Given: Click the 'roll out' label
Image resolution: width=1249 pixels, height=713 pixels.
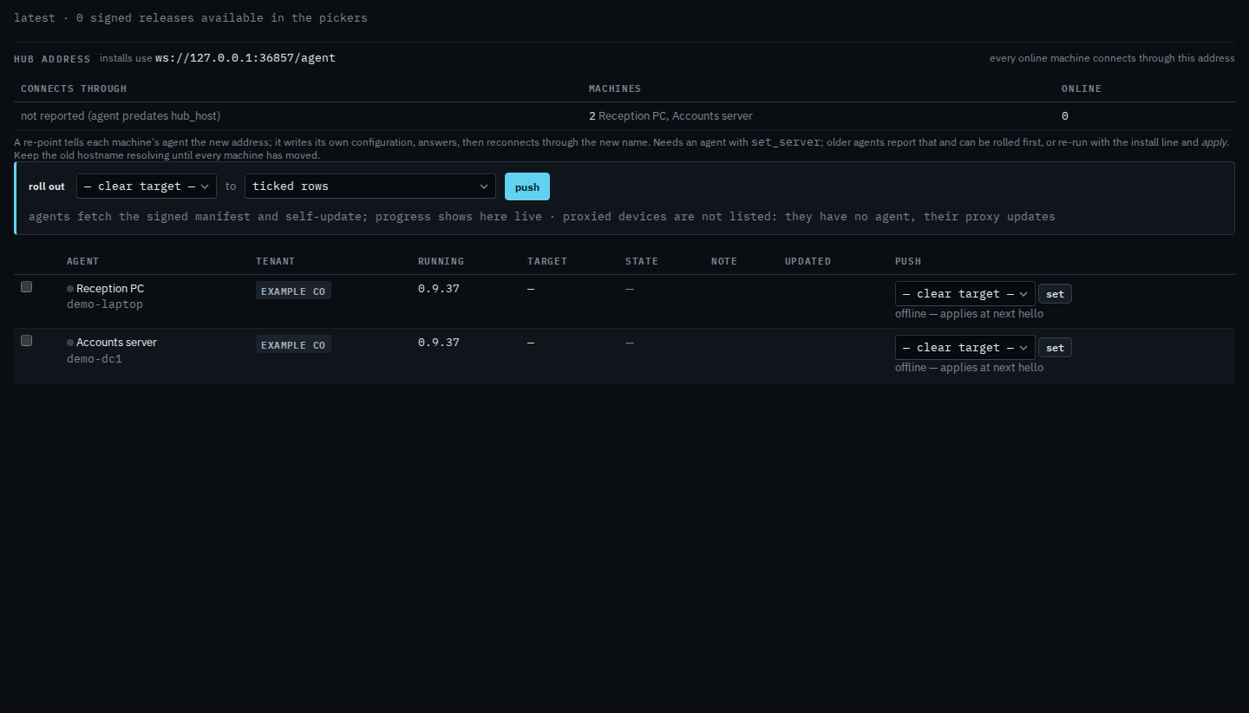Looking at the screenshot, I should point(47,186).
